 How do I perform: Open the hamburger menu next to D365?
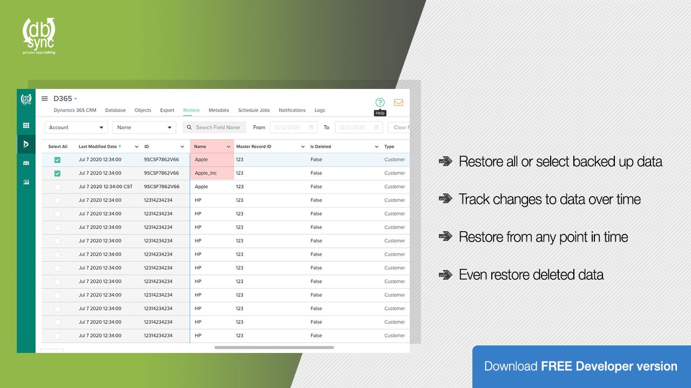[45, 99]
